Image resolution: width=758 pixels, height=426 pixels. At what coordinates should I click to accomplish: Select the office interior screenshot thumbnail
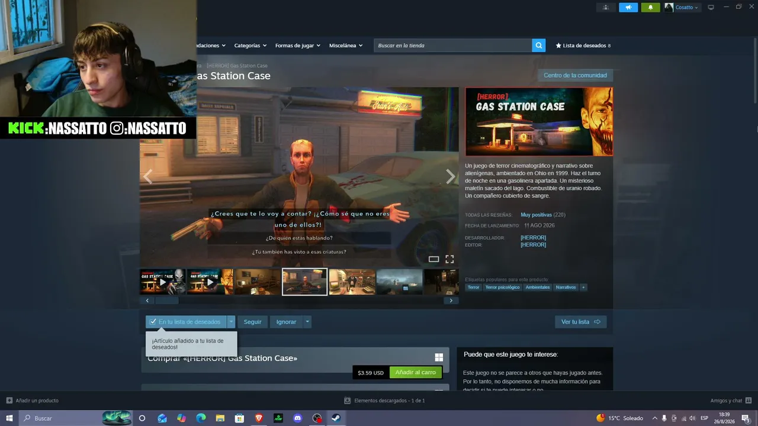click(x=258, y=282)
